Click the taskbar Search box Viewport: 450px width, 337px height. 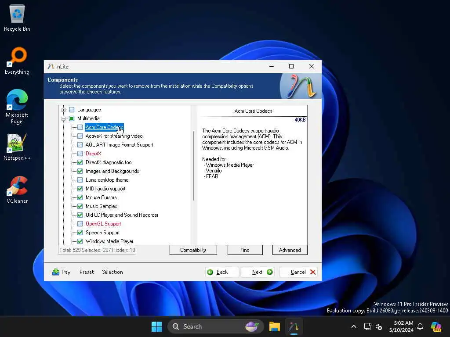click(x=215, y=326)
